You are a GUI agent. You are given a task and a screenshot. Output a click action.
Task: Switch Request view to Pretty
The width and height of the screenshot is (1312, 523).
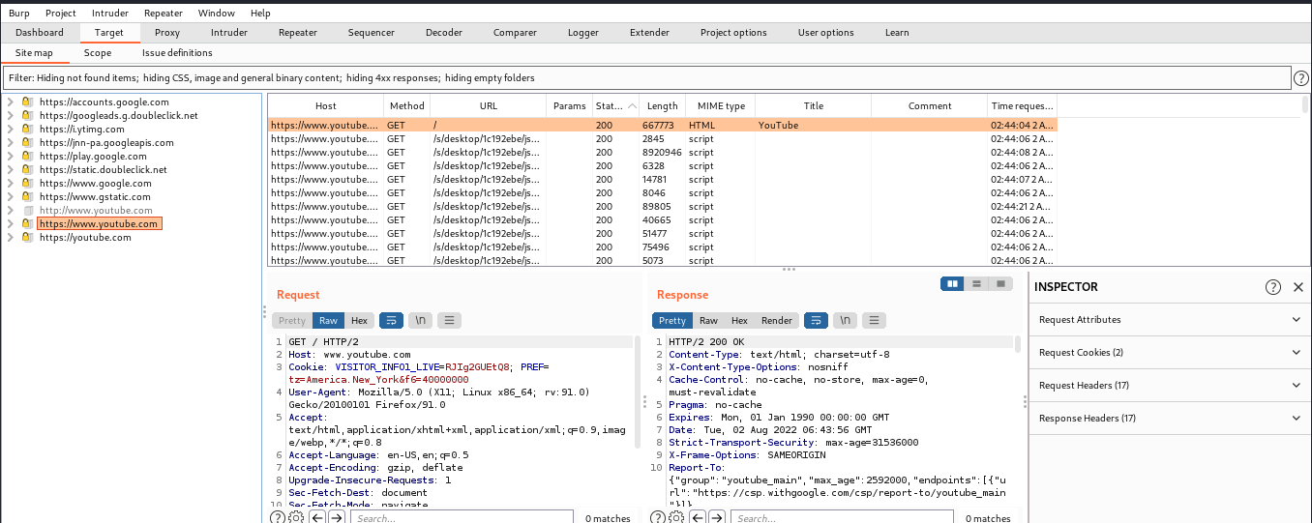point(292,320)
